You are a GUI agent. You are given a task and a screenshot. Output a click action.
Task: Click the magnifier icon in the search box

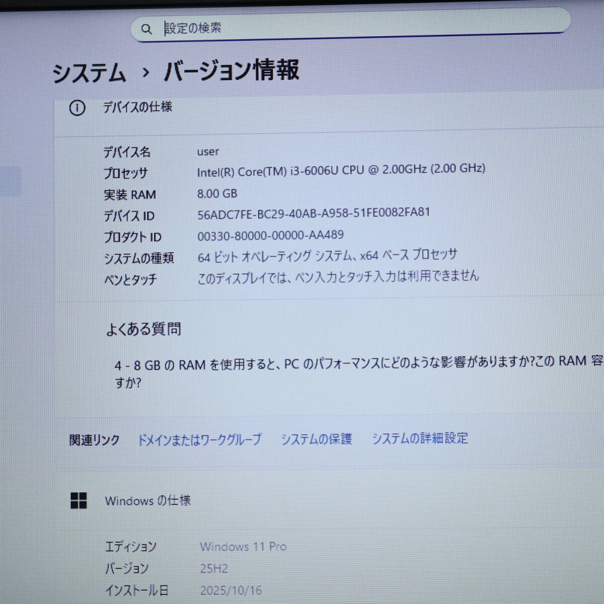click(146, 29)
